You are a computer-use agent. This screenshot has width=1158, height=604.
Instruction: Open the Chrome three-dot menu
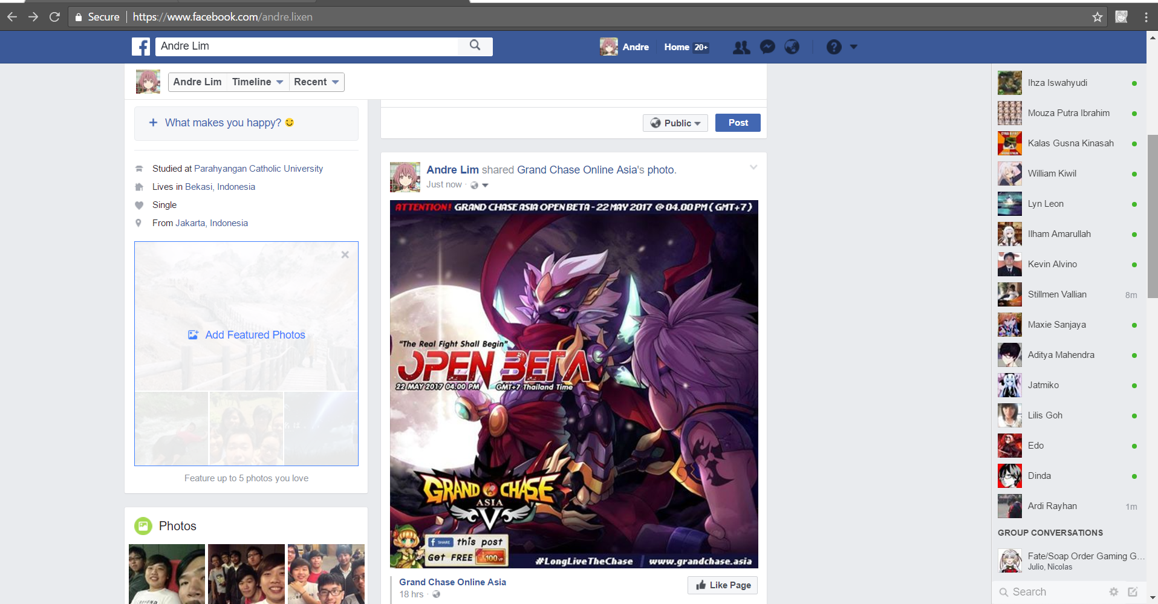[x=1146, y=17]
